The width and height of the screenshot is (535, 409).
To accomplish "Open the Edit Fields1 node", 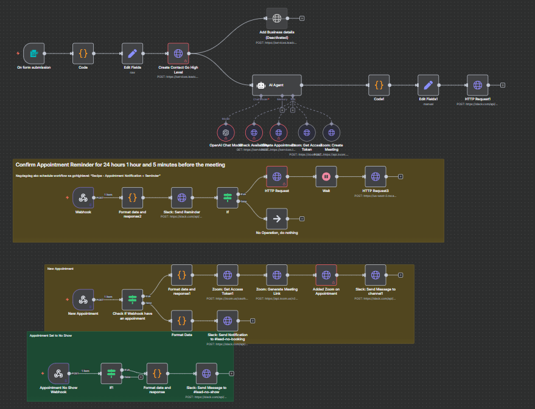I will point(428,85).
